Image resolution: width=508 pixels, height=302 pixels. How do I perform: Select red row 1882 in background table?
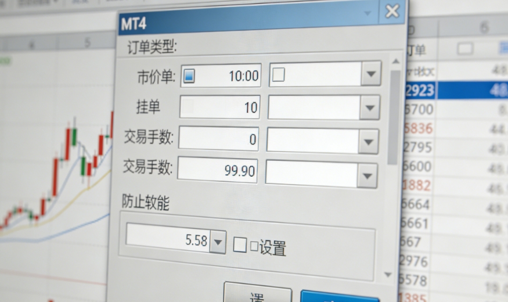(416, 185)
